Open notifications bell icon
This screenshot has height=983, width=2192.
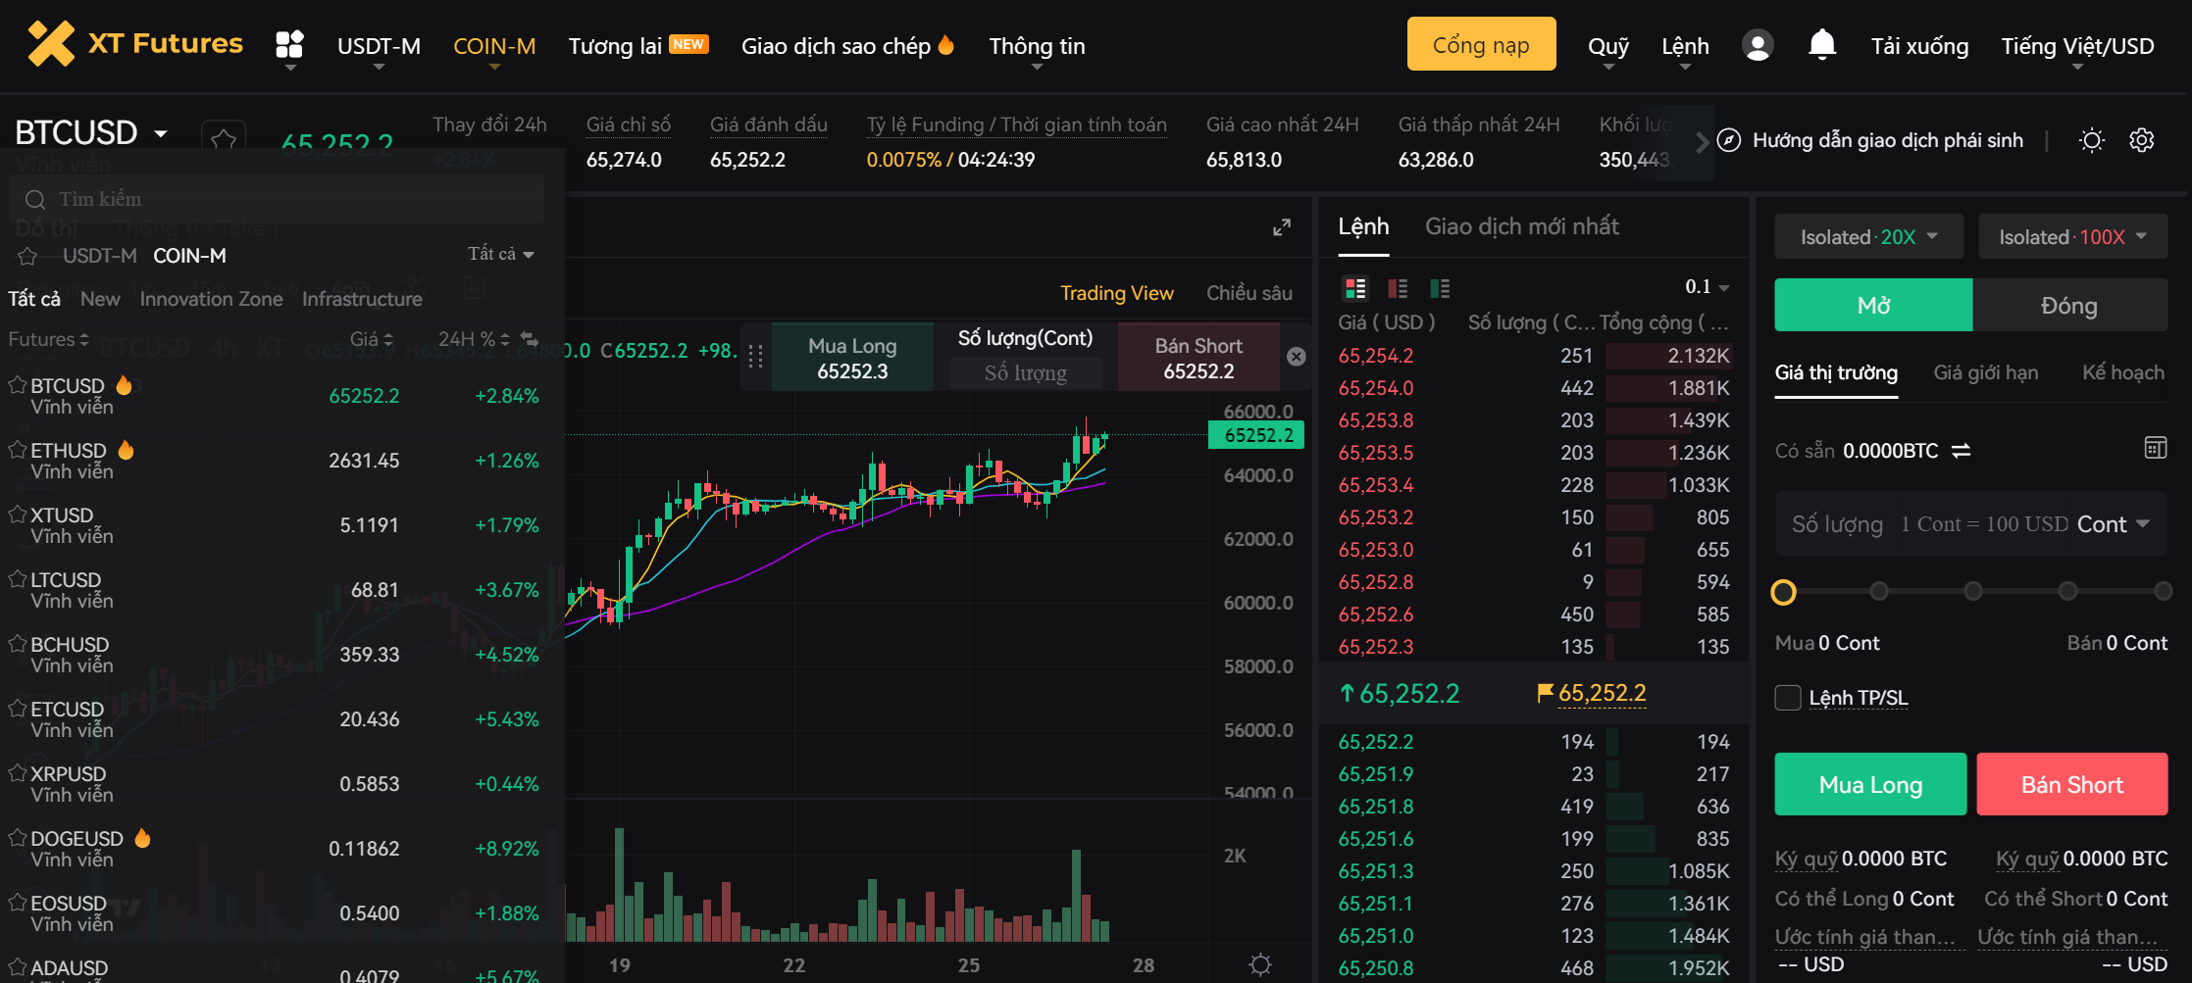(1821, 45)
